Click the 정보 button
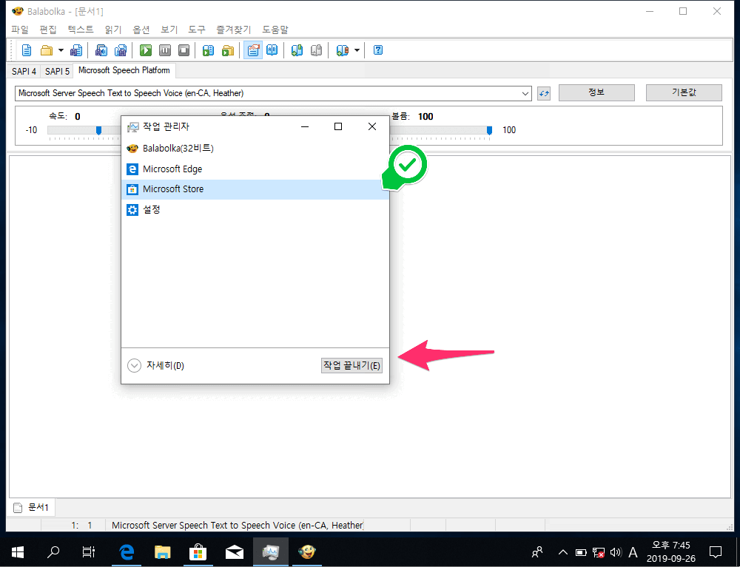This screenshot has width=740, height=567. click(596, 92)
